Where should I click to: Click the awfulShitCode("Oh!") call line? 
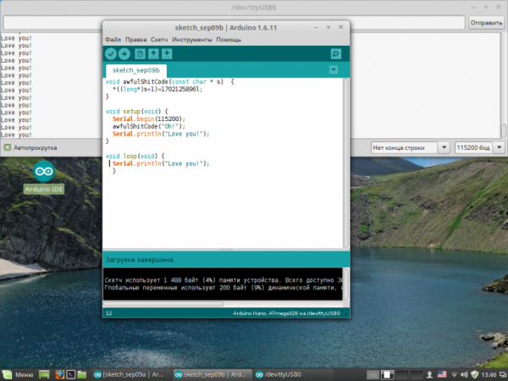[149, 126]
